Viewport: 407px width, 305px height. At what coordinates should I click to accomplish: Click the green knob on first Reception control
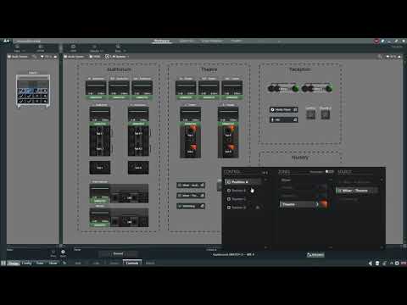coord(295,89)
